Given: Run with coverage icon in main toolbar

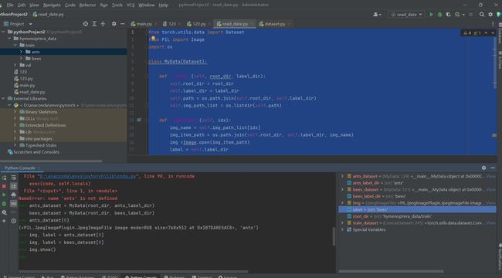Looking at the screenshot, I should [x=448, y=15].
